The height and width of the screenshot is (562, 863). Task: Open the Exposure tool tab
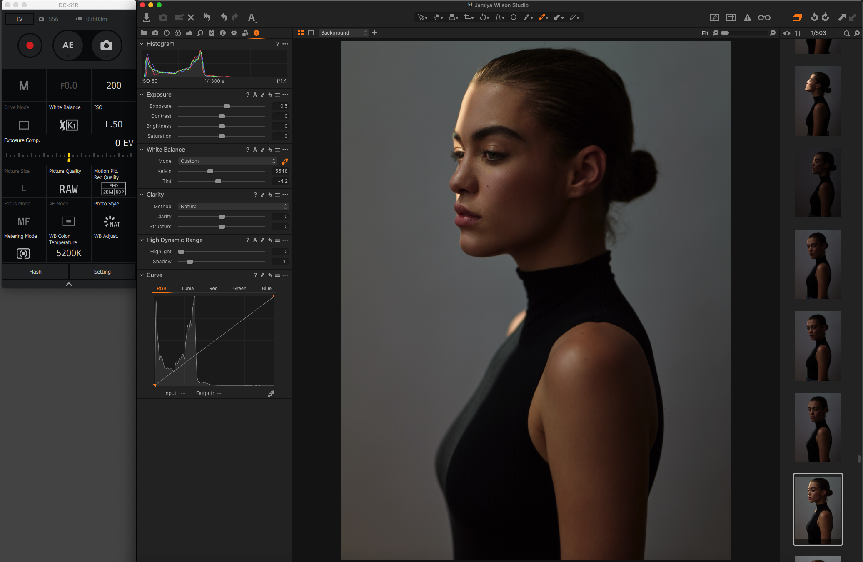point(189,33)
